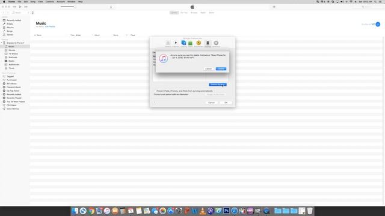Open Google Chrome from the Dock
Image resolution: width=385 pixels, height=216 pixels.
pos(91,211)
